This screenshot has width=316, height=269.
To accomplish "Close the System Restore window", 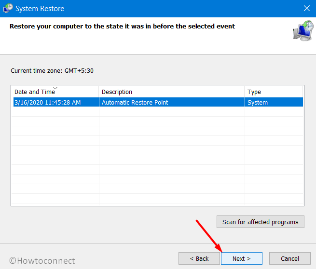I will [306, 8].
